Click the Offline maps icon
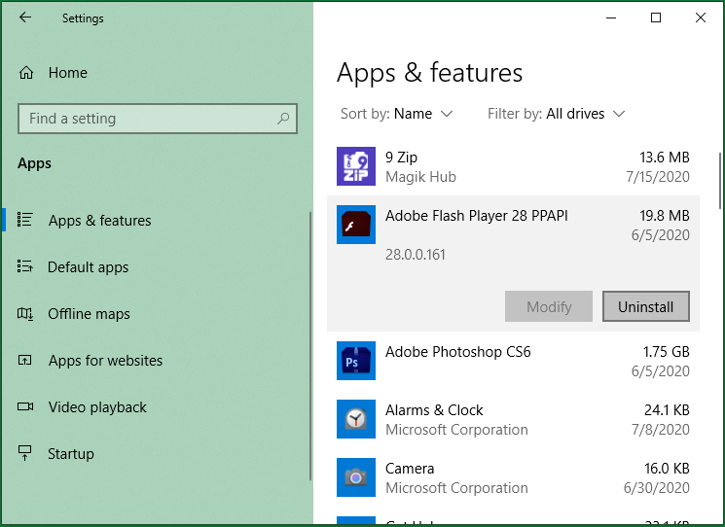725x527 pixels. pos(25,314)
